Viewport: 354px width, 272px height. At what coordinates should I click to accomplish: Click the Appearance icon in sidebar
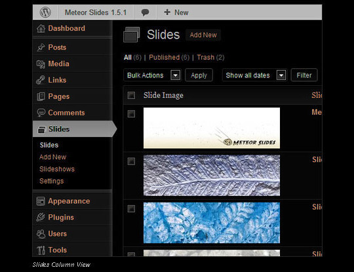click(x=41, y=201)
